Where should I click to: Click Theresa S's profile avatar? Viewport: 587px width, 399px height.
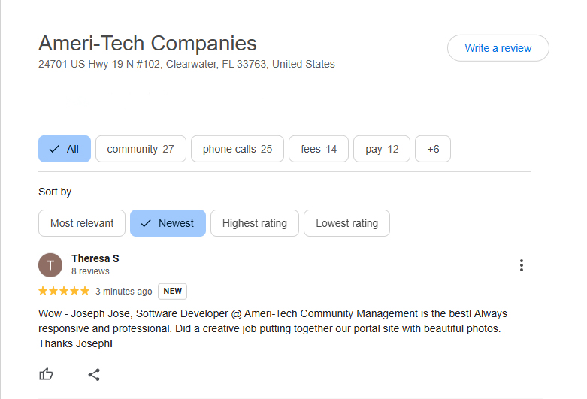pos(50,265)
